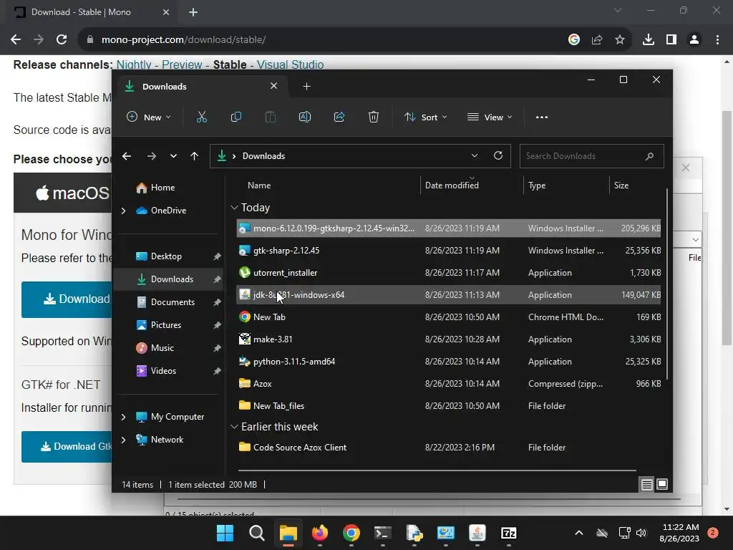Refresh the Downloads folder listing

click(498, 155)
